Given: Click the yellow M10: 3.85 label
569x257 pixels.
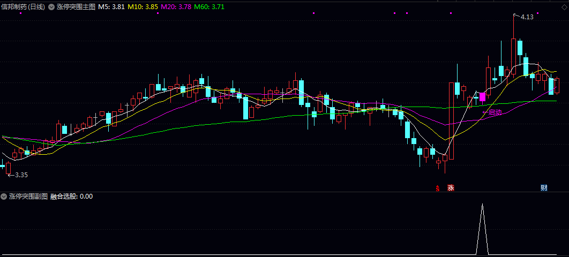Looking at the screenshot, I should point(143,7).
